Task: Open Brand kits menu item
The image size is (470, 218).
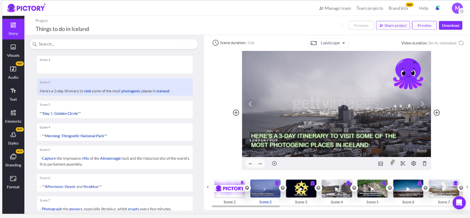Action: [398, 8]
